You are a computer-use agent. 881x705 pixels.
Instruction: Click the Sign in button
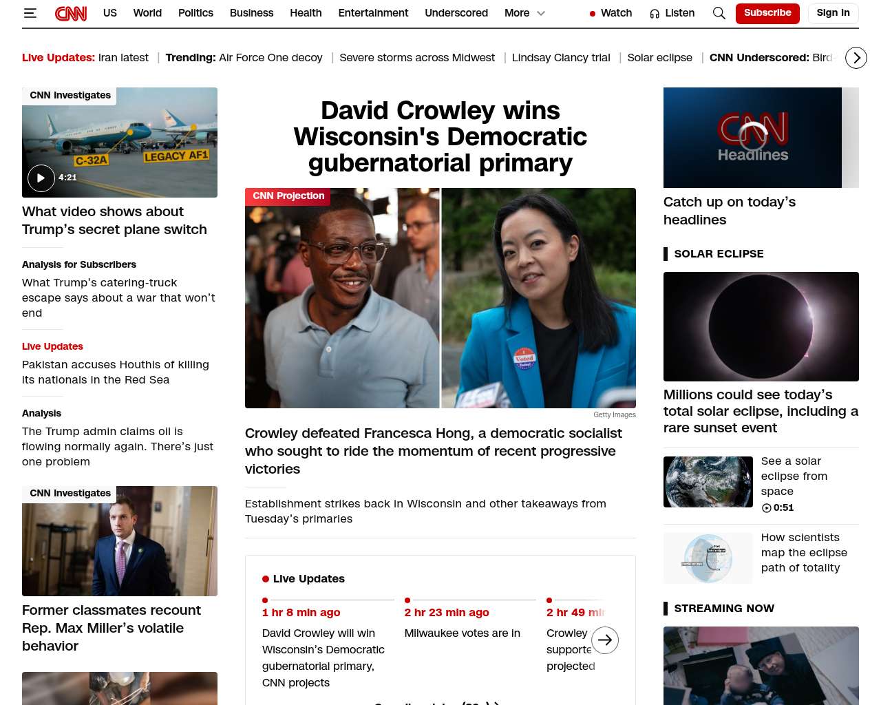(833, 13)
